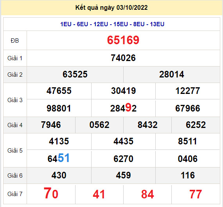Click the code 1EU in the series row
This screenshot has width=223, height=207.
(x=66, y=24)
